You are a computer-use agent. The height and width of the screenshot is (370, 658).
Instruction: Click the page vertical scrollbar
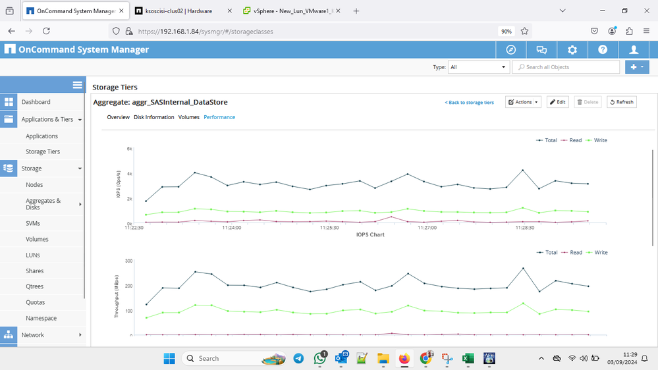click(653, 198)
